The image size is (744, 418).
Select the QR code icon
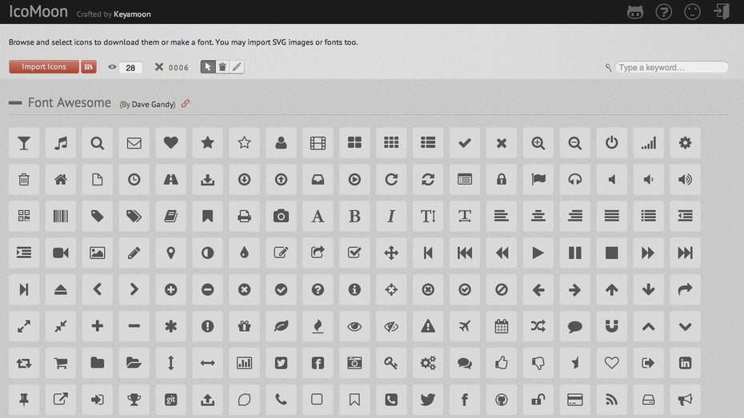click(24, 216)
